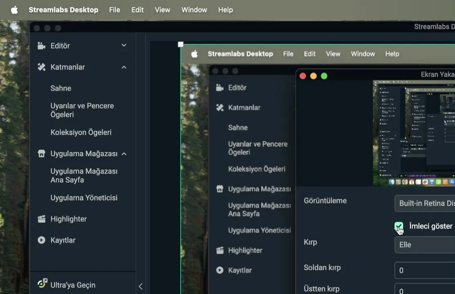This screenshot has height=294, width=455.
Task: Click the Uygulama Mağazası store icon in left sidebar
Action: tap(42, 153)
